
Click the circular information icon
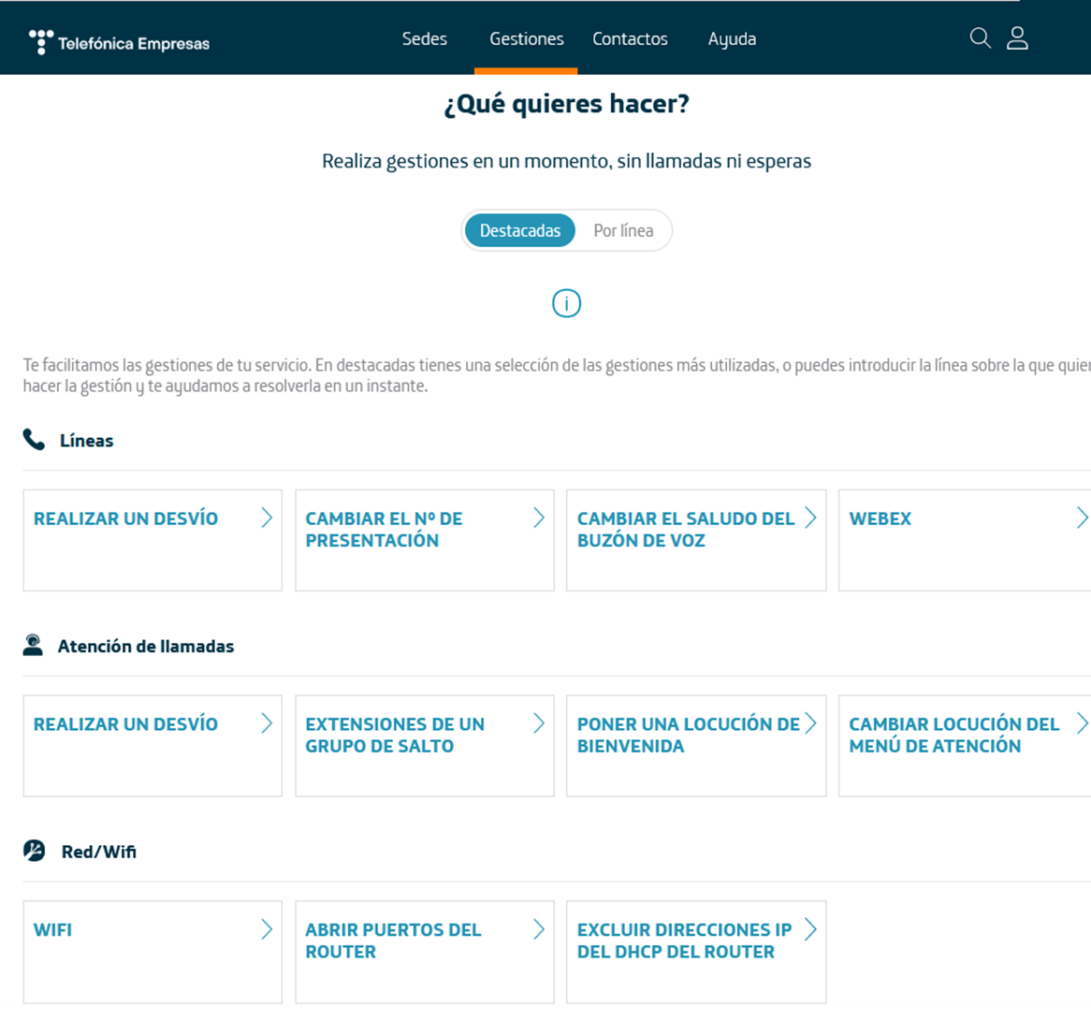click(x=566, y=303)
